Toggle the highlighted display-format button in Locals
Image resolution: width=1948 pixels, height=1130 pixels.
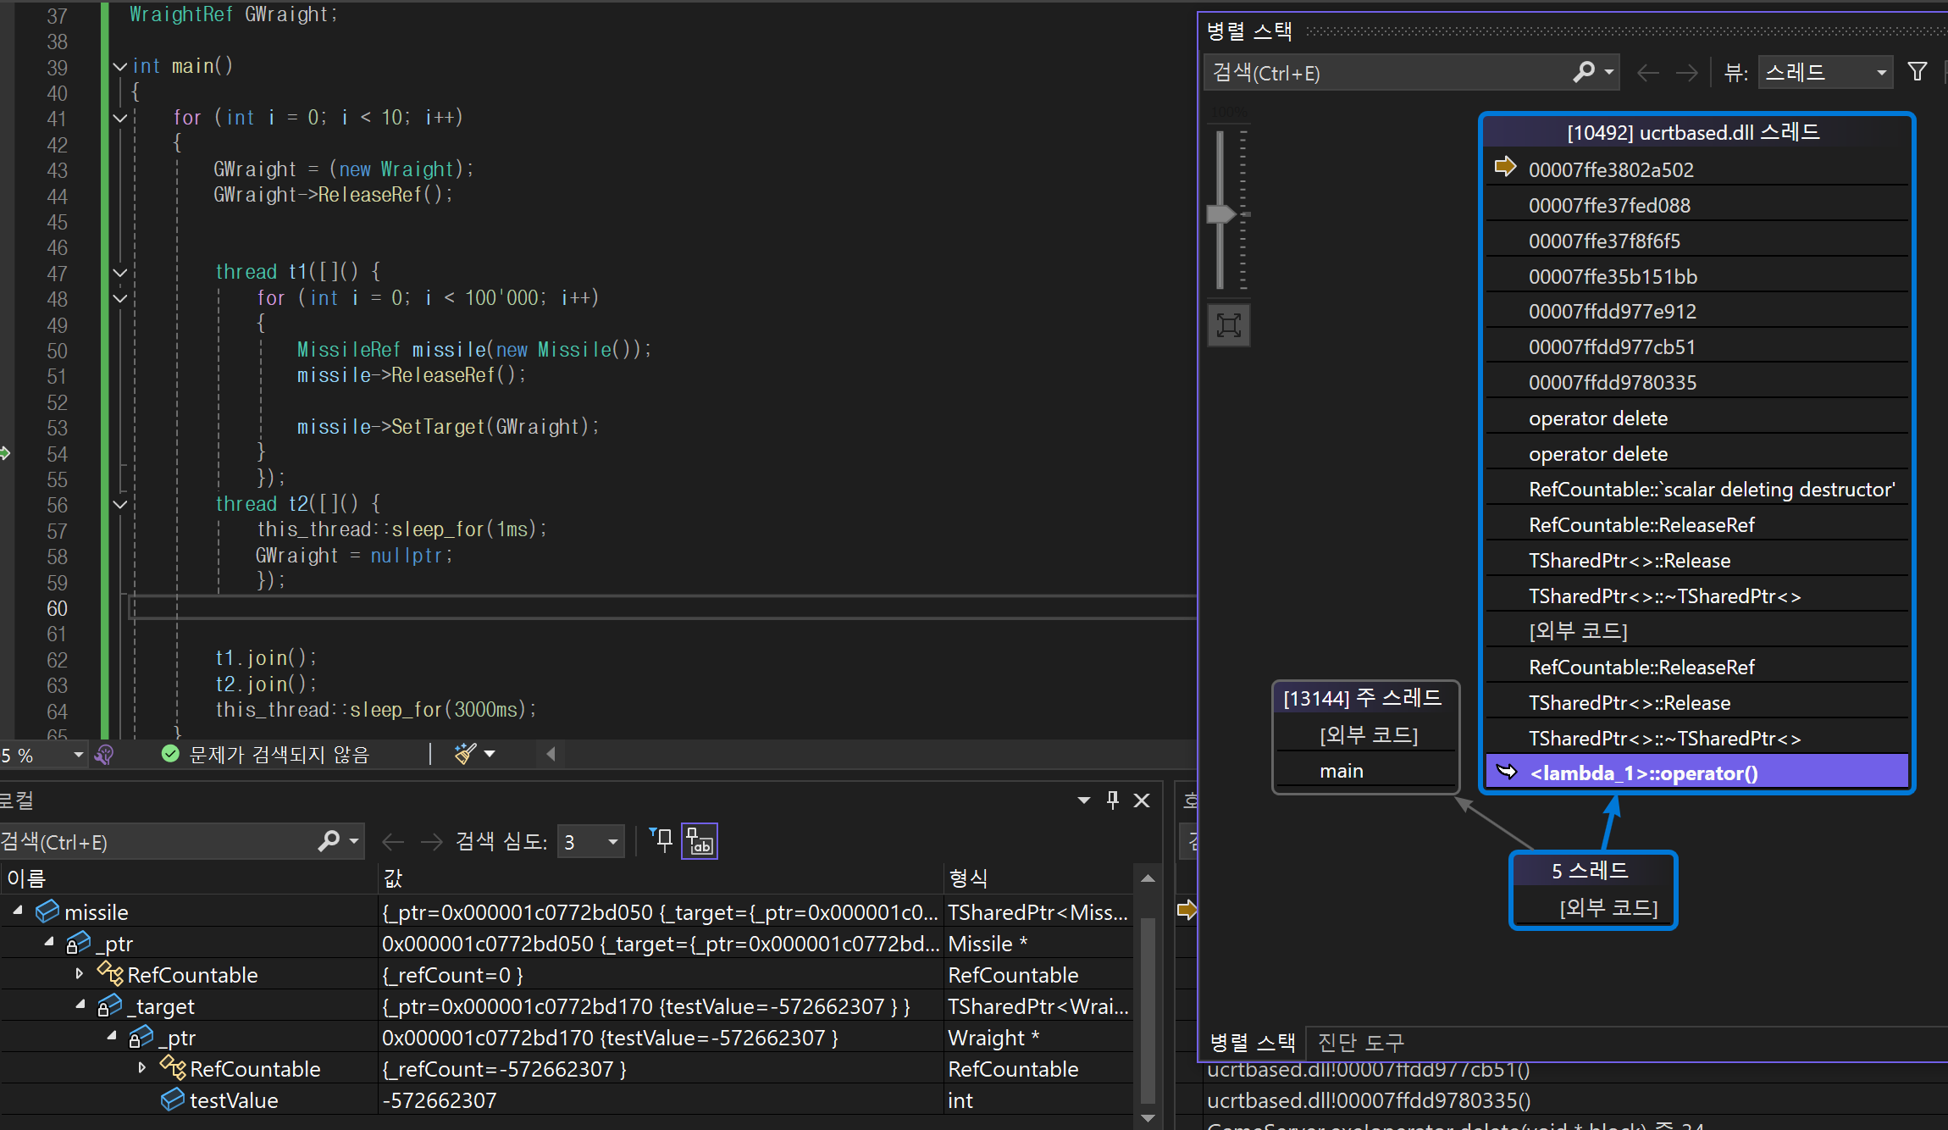click(700, 841)
